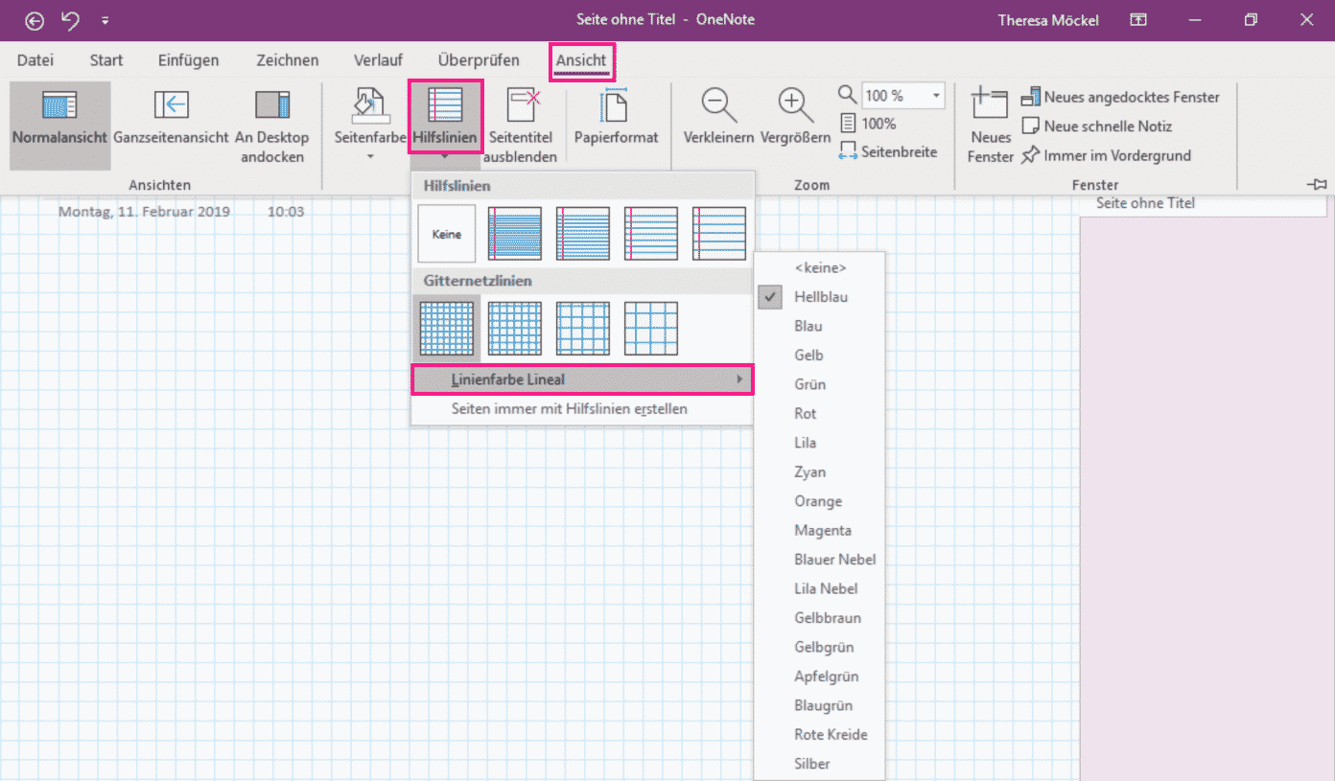The height and width of the screenshot is (781, 1335).
Task: Pick the Rote Kreide line color
Action: click(831, 734)
